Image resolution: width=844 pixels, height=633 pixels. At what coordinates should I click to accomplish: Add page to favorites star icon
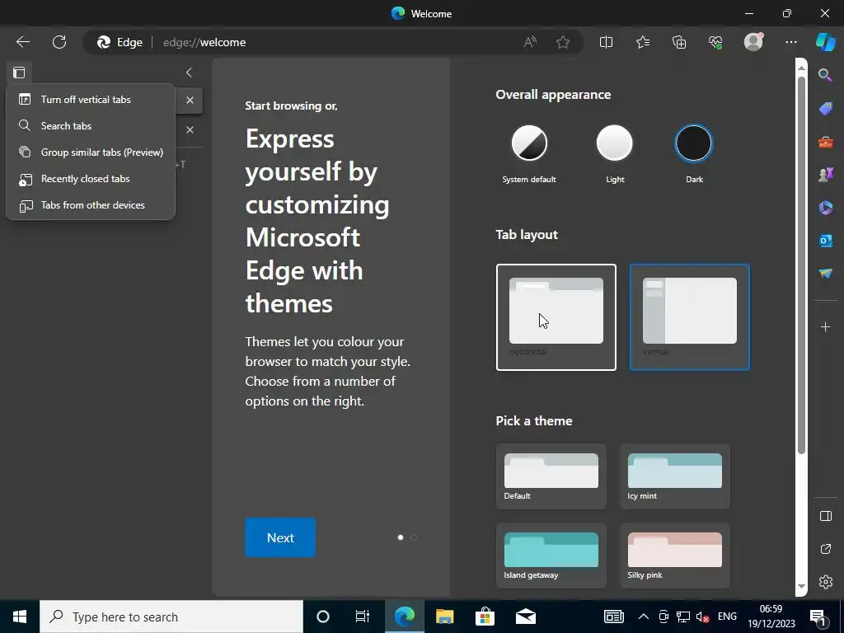point(563,42)
